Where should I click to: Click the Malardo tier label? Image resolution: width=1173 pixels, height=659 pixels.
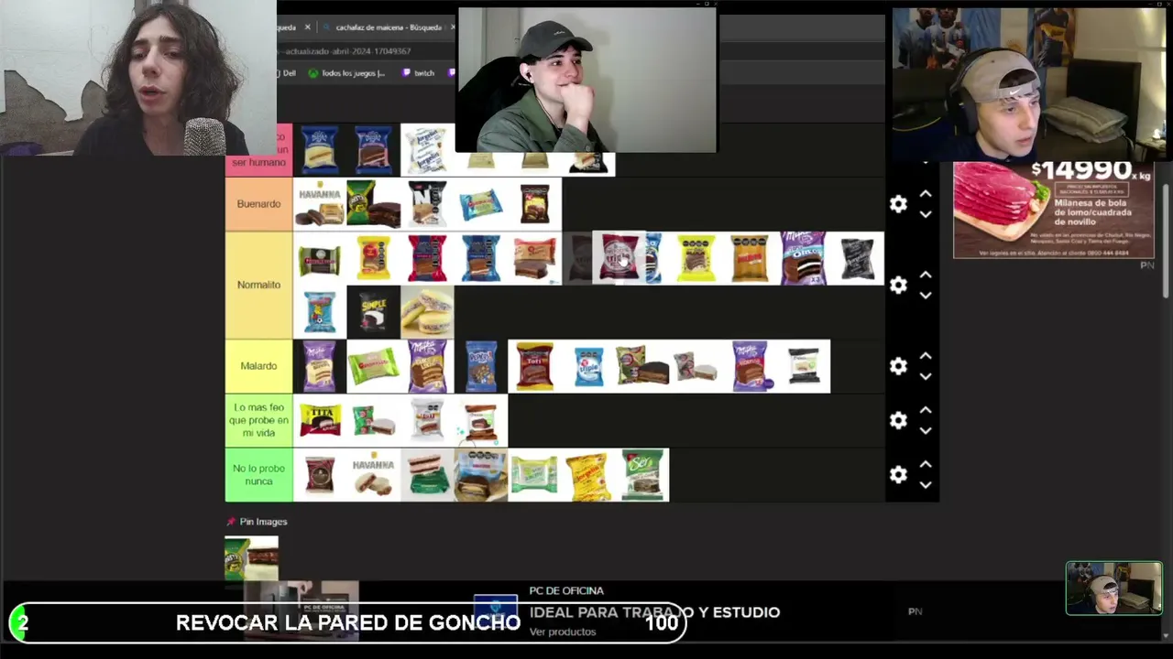pyautogui.click(x=258, y=366)
